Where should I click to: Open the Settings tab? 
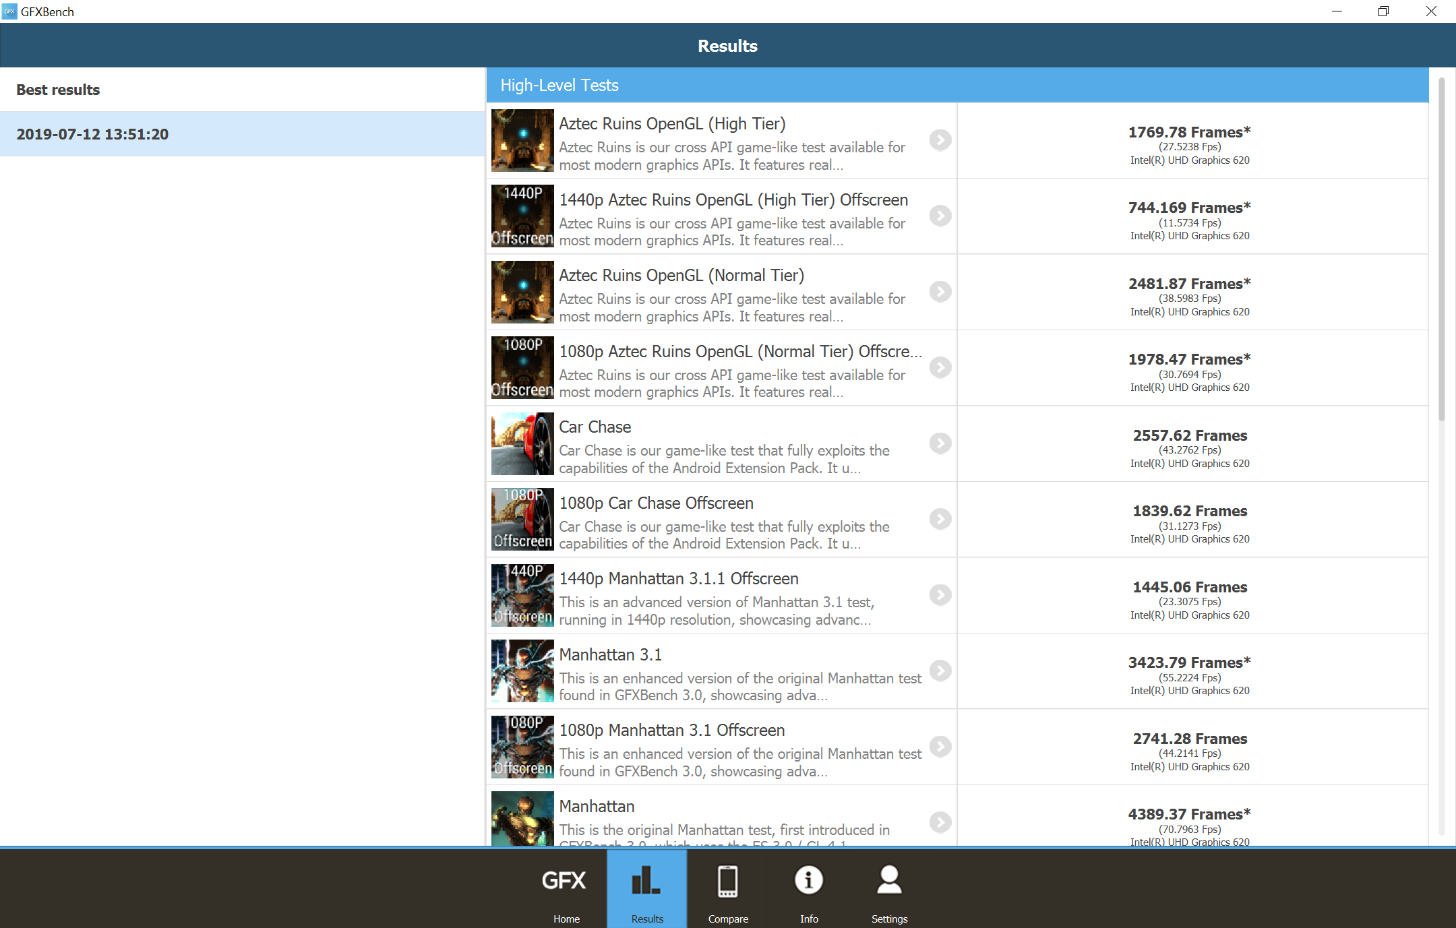point(889,888)
